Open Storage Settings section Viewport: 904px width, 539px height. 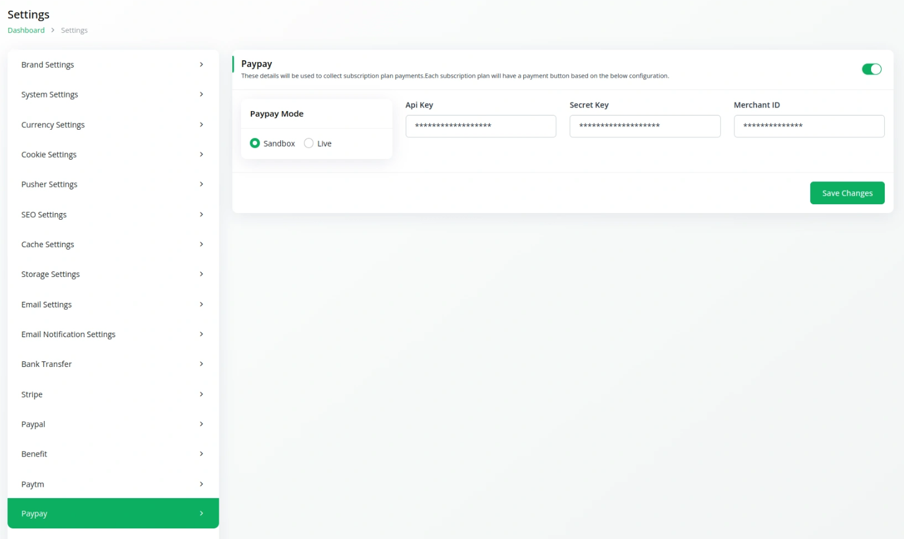pos(113,274)
